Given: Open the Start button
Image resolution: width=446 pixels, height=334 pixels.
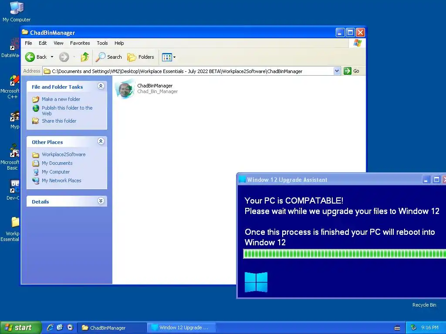Looking at the screenshot, I should pos(20,327).
